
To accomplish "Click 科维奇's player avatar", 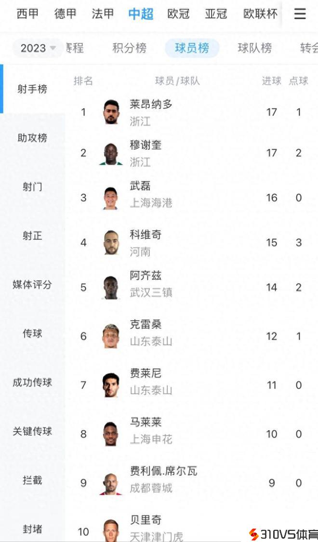I will click(111, 242).
